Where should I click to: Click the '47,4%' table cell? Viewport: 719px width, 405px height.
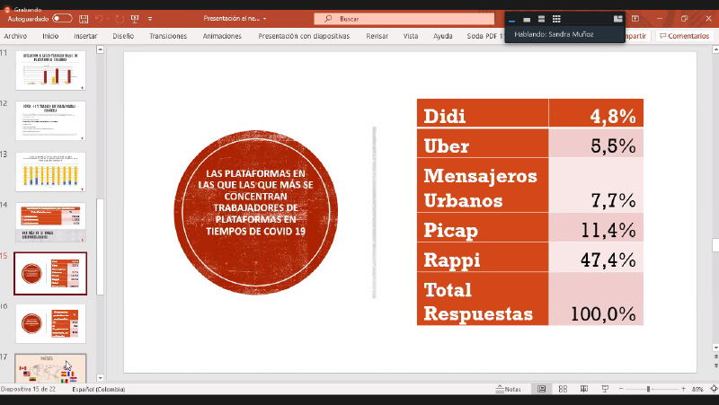click(596, 257)
